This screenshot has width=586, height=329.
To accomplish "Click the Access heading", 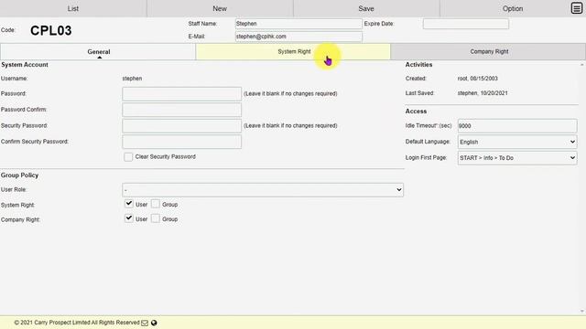I will click(x=416, y=111).
